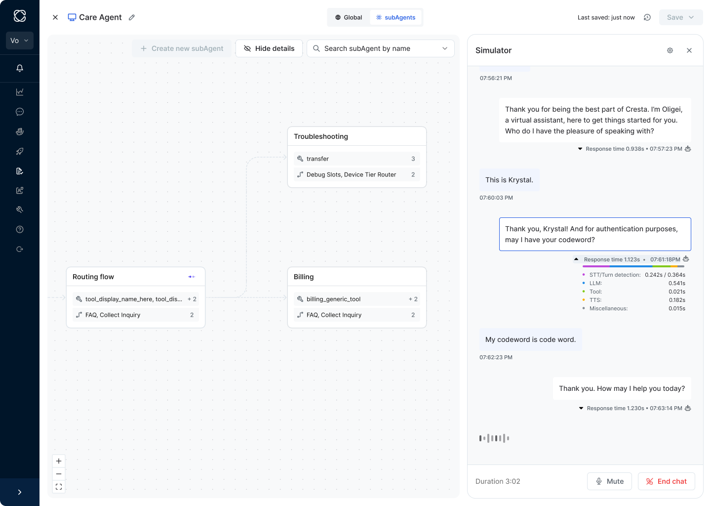
Task: Switch to the Global tab
Action: point(349,17)
